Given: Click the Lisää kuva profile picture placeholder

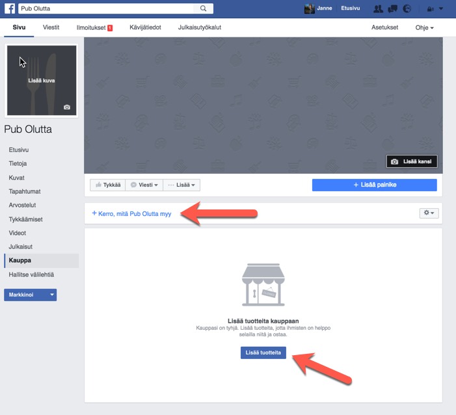Looking at the screenshot, I should [42, 81].
